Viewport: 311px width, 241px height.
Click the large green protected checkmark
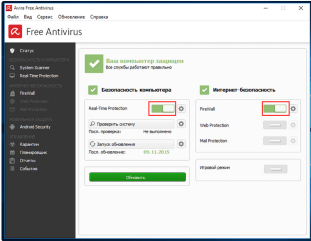pyautogui.click(x=94, y=64)
